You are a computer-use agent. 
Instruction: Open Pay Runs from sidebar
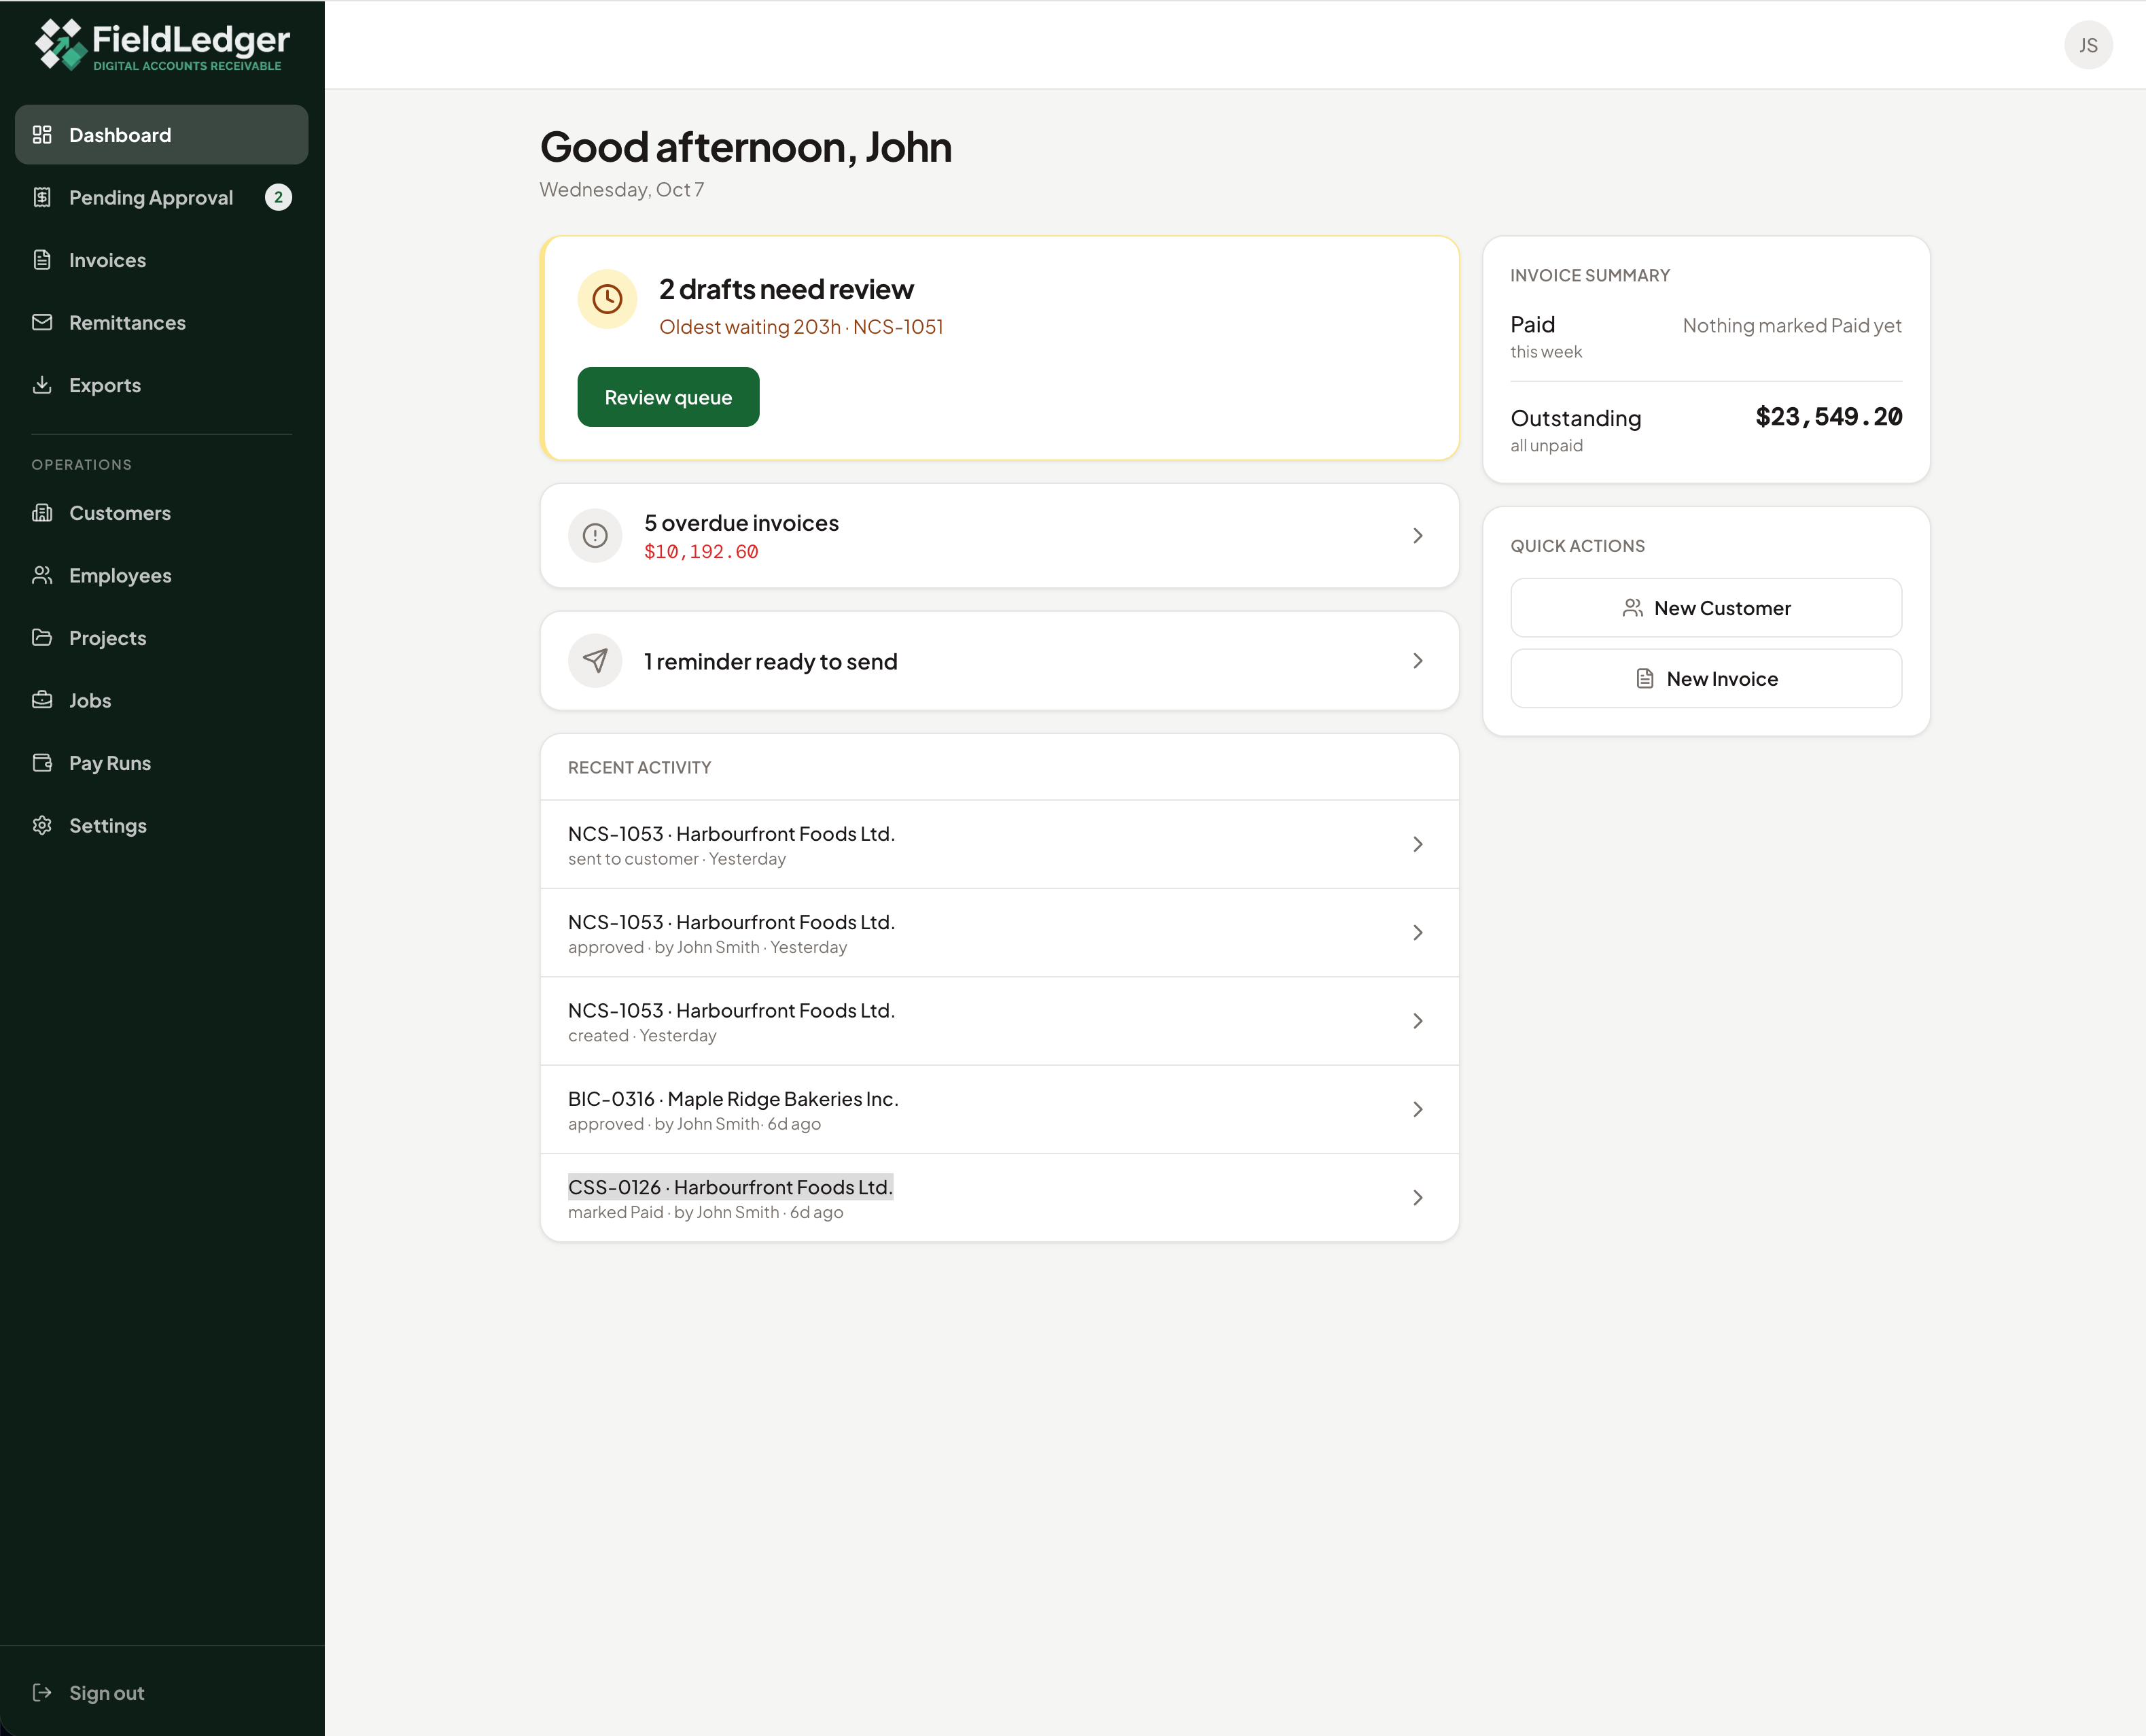162,763
